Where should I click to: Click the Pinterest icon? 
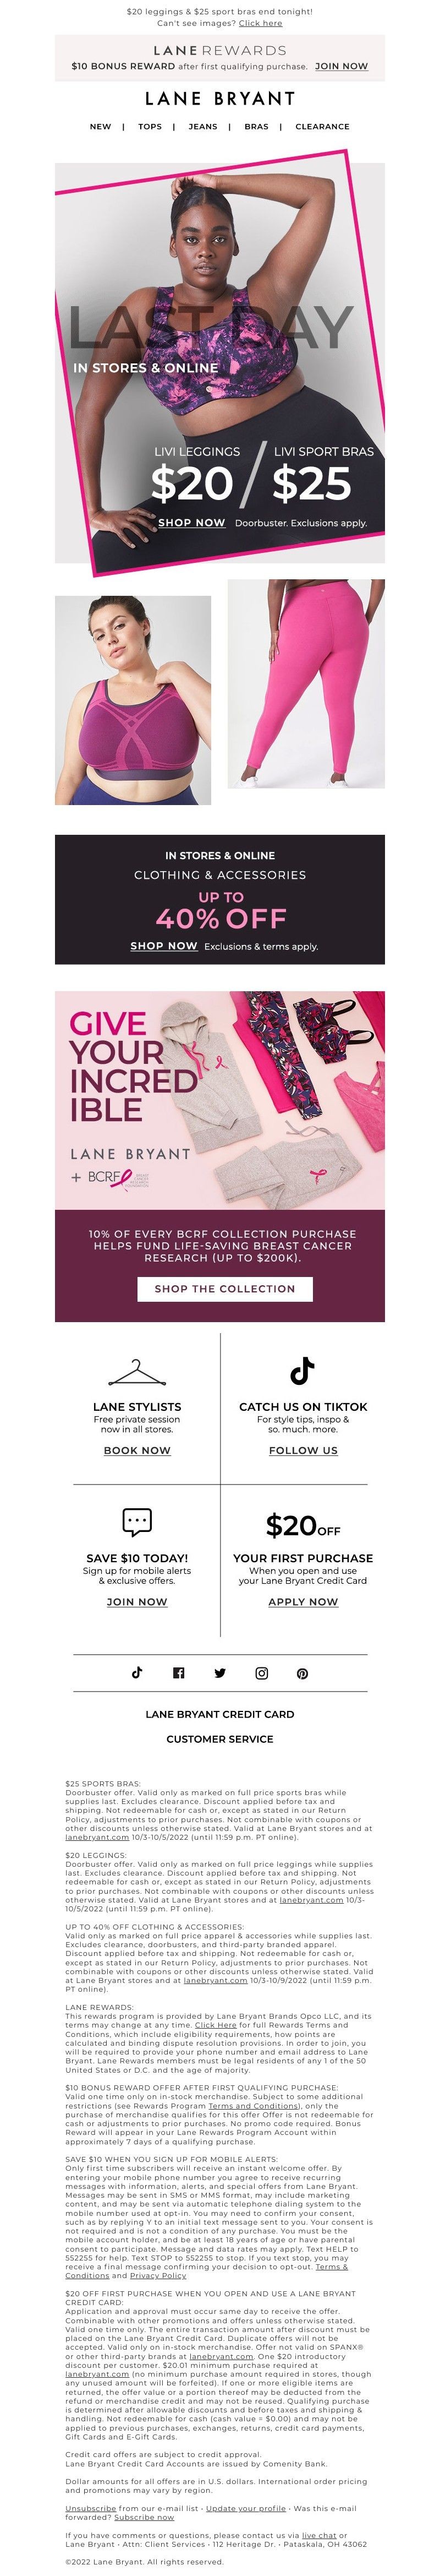[302, 1672]
